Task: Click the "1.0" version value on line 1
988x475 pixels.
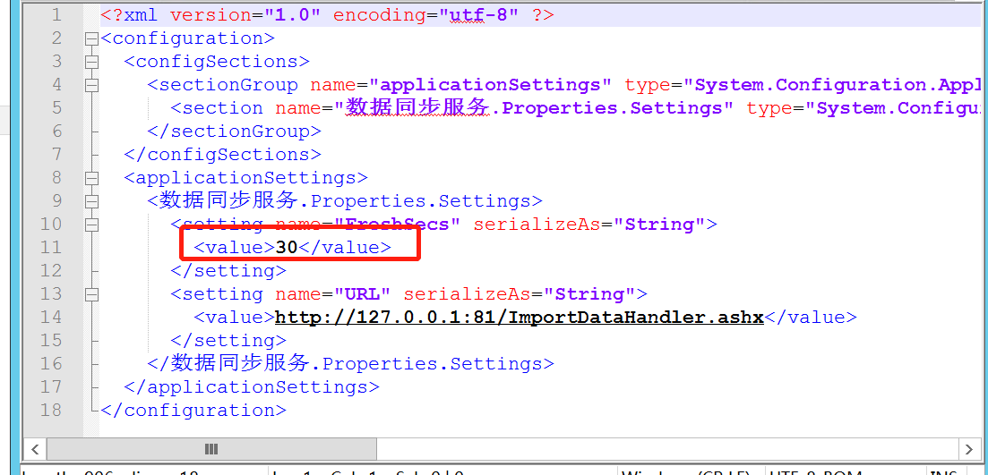Action: tap(292, 15)
